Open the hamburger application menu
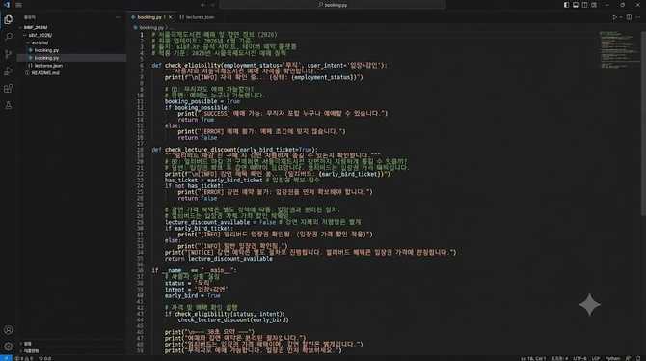 [x=19, y=5]
